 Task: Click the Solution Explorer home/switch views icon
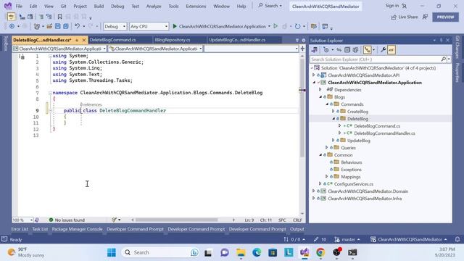(x=315, y=50)
